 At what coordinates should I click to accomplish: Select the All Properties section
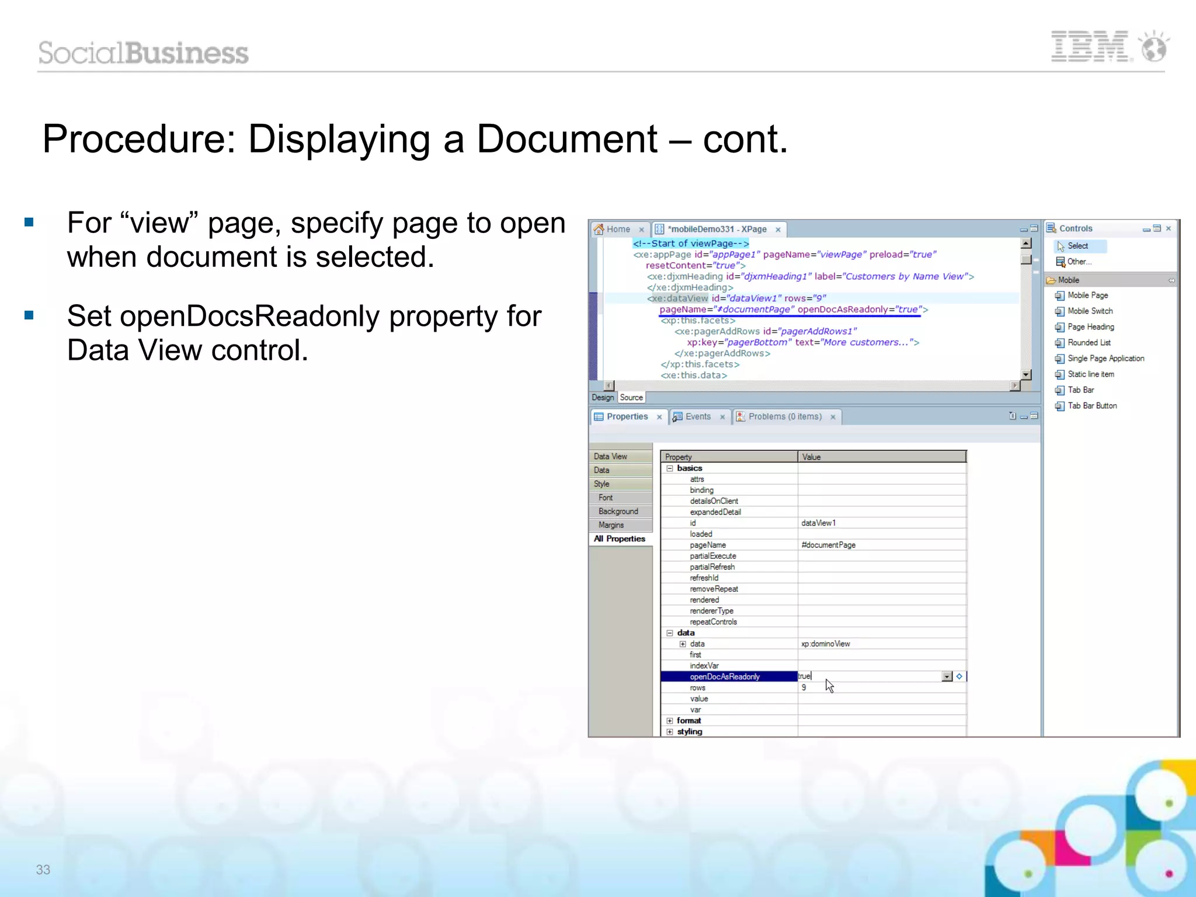click(x=620, y=538)
